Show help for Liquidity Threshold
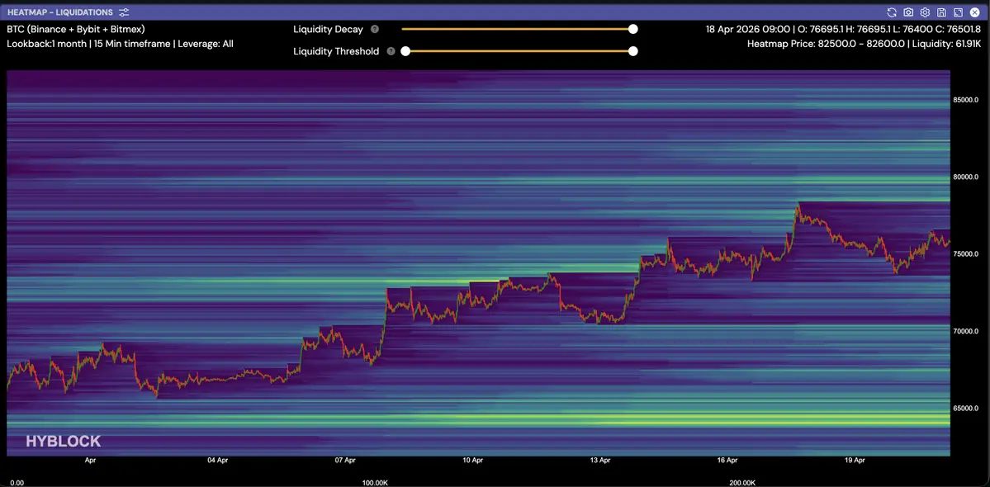Viewport: 990px width, 487px height. pyautogui.click(x=391, y=51)
